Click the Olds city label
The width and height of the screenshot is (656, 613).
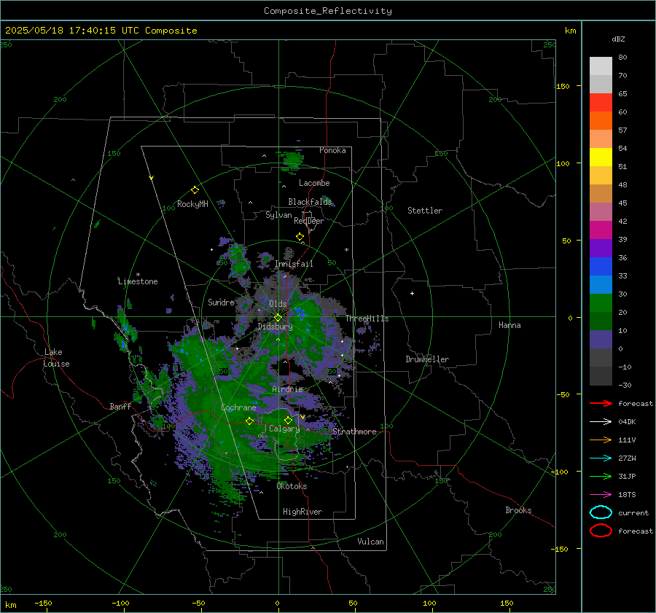[x=278, y=304]
